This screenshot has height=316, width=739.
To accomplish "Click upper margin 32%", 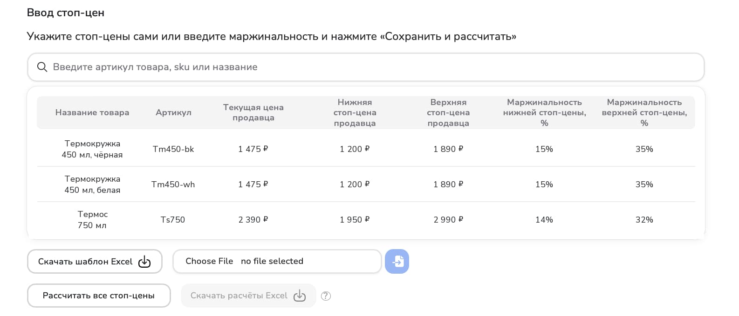I will 644,220.
